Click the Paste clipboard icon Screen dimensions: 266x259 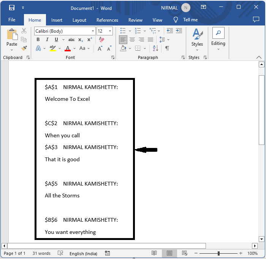click(x=12, y=34)
